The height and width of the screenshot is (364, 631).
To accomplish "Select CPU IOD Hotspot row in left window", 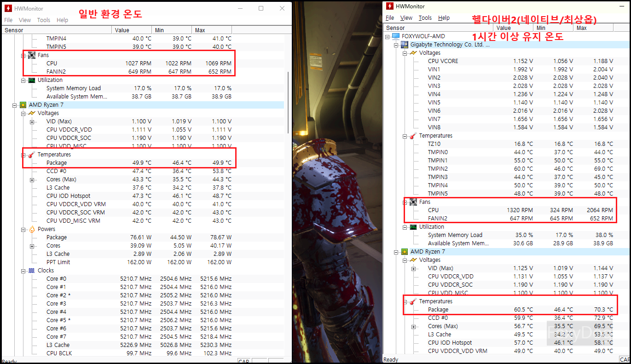I will pyautogui.click(x=143, y=196).
